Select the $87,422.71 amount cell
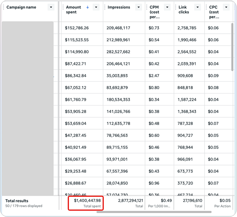 coord(75,64)
